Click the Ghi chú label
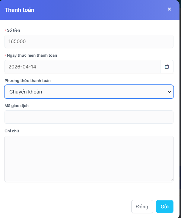This screenshot has width=181, height=218. (12, 131)
